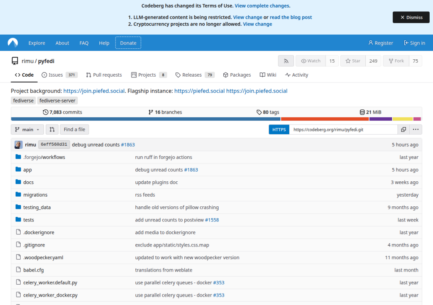Click the .woodpecker.yaml file icon
433x305 pixels.
pos(18,257)
